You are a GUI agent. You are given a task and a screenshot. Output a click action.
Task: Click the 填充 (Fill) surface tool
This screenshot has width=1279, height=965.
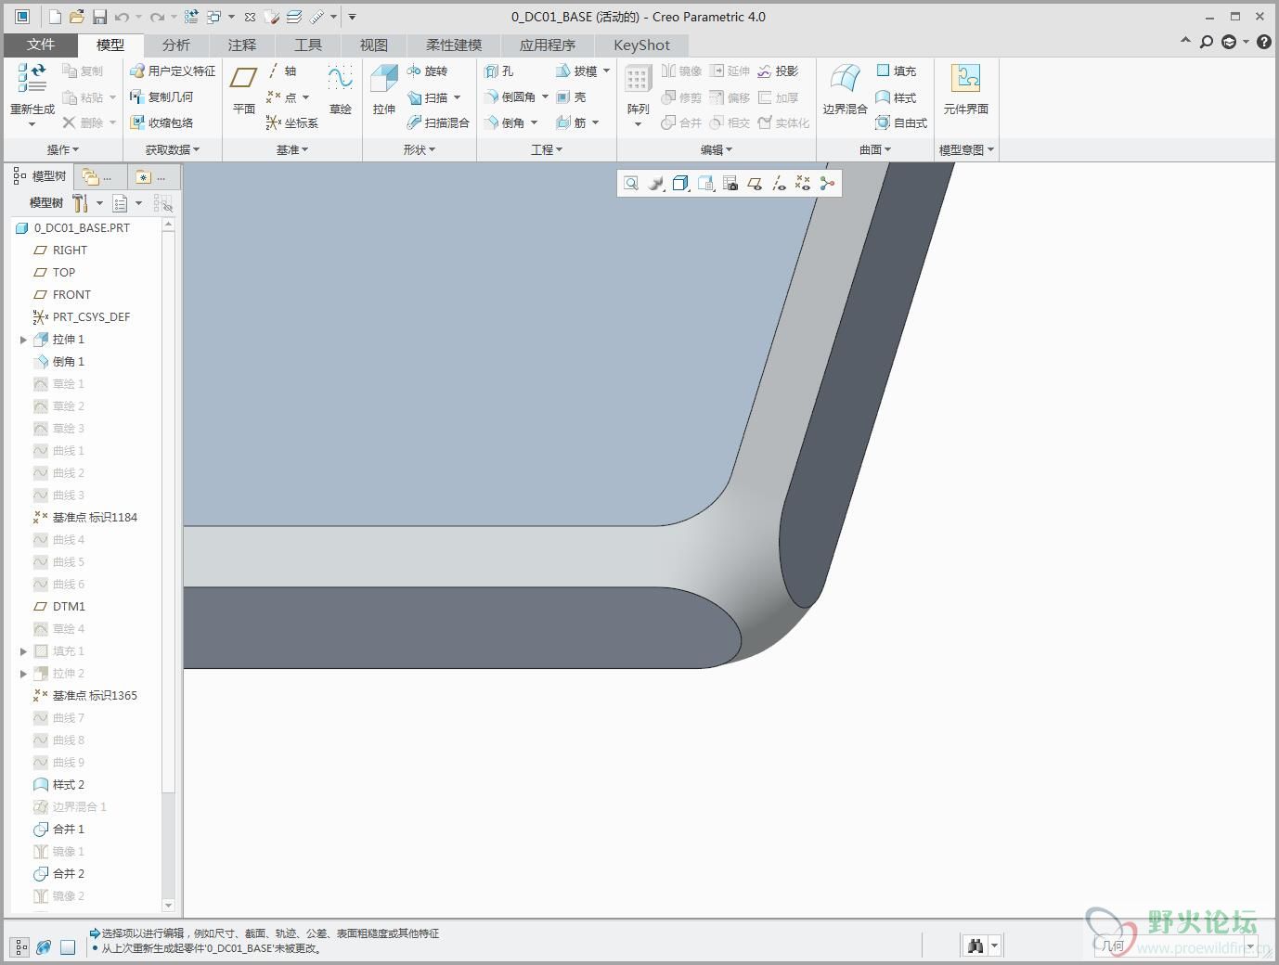tap(896, 71)
